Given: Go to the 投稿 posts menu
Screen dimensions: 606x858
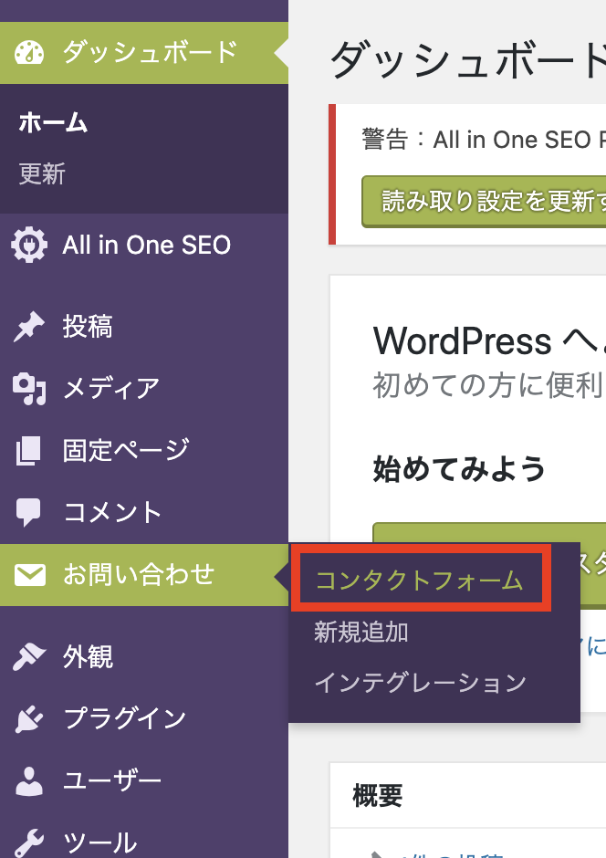Looking at the screenshot, I should click(144, 327).
